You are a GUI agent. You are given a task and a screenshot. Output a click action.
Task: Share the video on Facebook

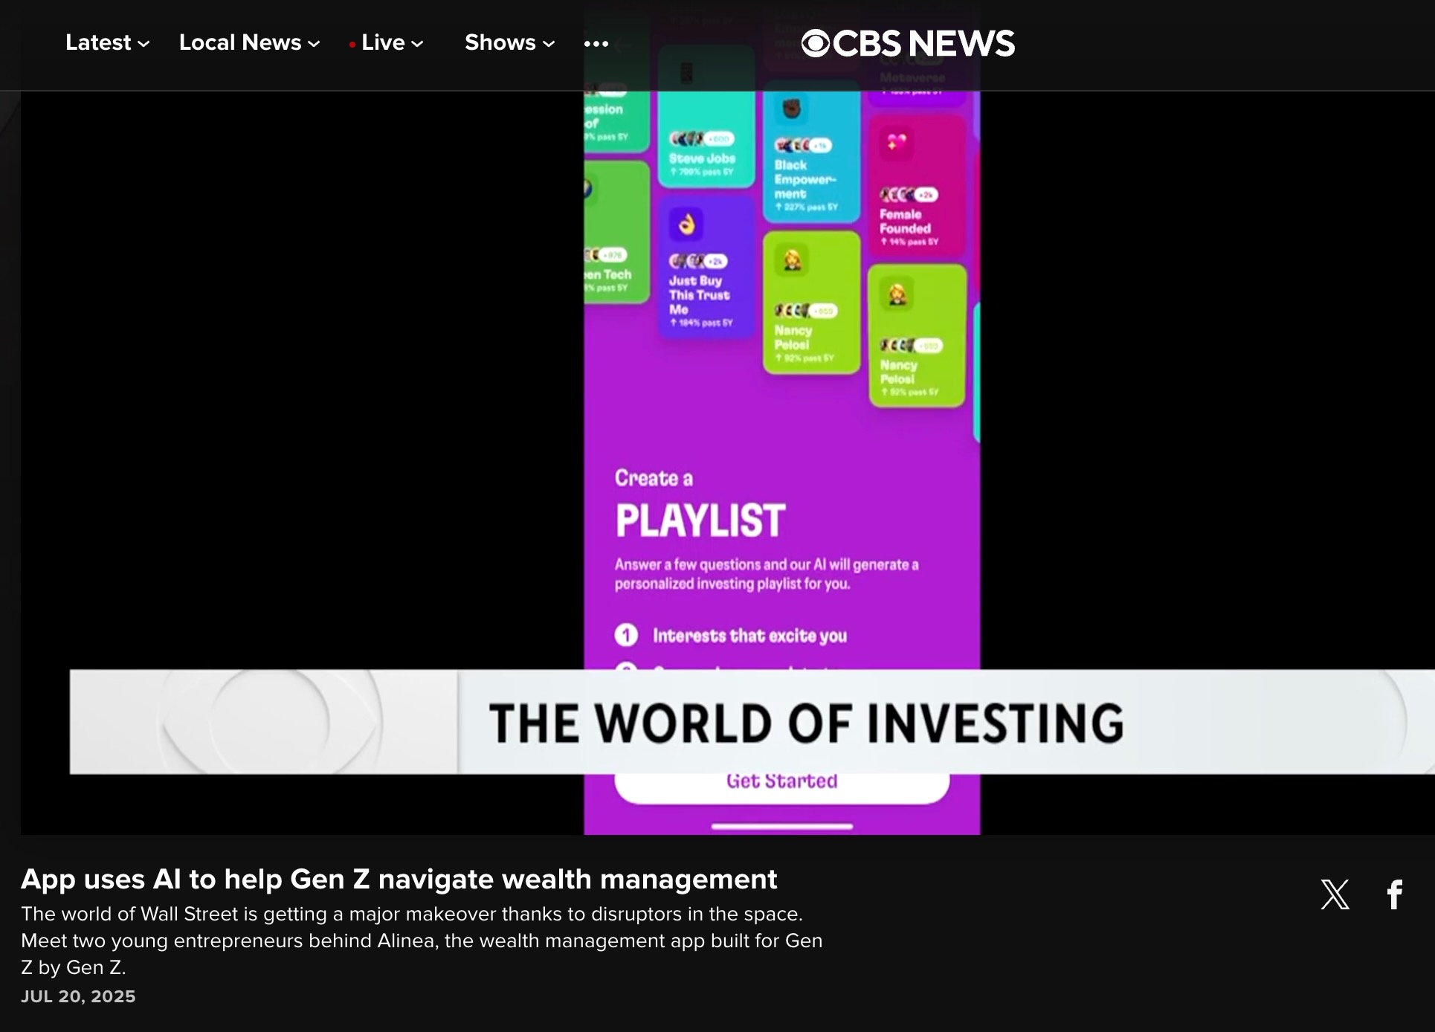1395,894
